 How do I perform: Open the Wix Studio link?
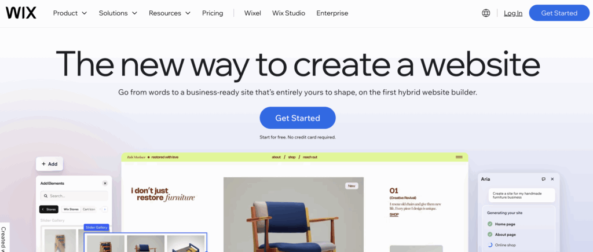coord(288,13)
